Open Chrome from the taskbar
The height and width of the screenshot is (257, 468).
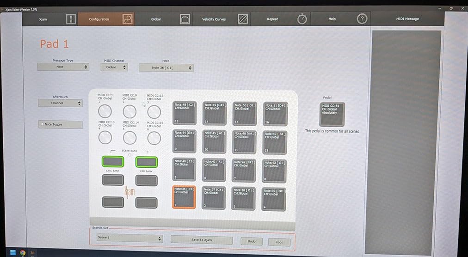(x=23, y=252)
